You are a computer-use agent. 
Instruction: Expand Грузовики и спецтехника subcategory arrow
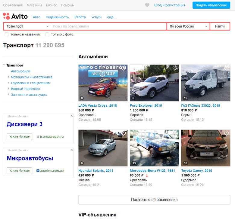[x=9, y=83]
